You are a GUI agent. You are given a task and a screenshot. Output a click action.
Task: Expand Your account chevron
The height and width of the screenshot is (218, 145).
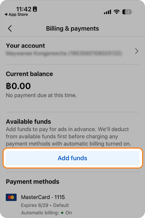pos(137,51)
